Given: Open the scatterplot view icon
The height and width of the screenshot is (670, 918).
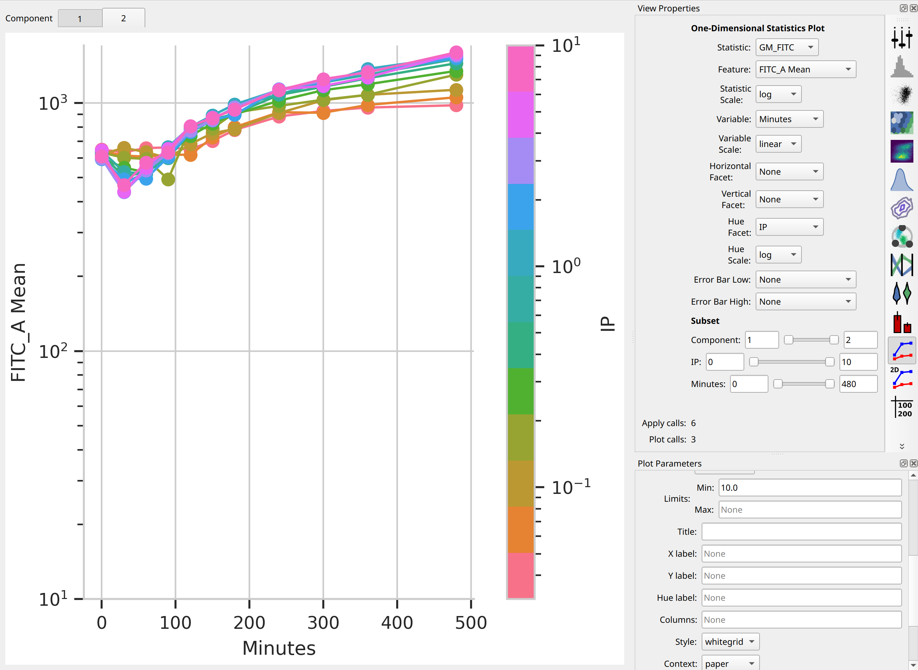Looking at the screenshot, I should click(901, 94).
